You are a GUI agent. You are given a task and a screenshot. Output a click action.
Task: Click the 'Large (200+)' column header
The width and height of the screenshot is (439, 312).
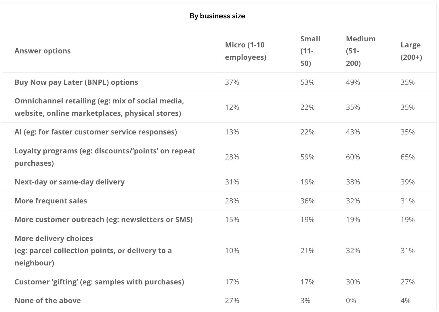pos(411,51)
